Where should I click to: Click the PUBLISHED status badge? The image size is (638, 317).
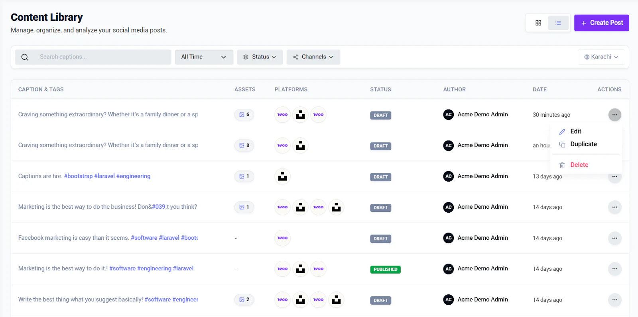pos(385,269)
